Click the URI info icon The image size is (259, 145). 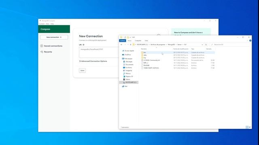pyautogui.click(x=83, y=45)
